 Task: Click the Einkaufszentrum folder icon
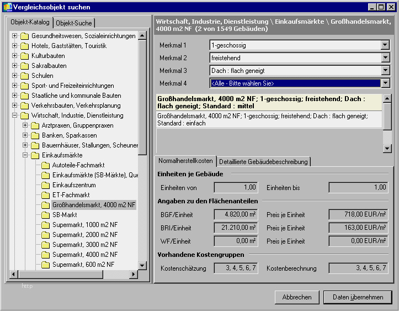[x=45, y=185]
